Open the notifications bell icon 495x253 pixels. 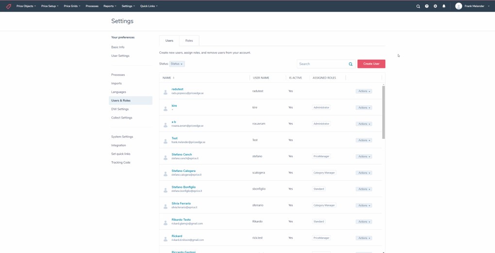click(x=444, y=6)
